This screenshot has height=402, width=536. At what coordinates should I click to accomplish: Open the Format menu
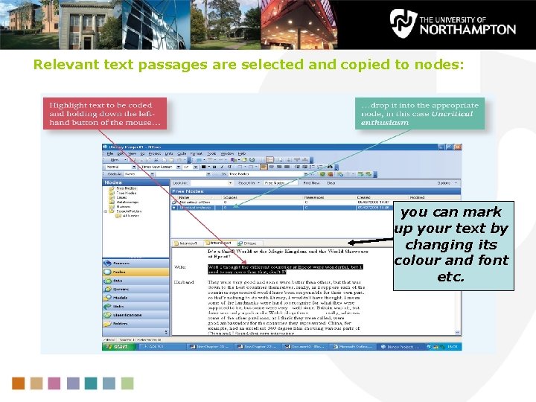[197, 153]
